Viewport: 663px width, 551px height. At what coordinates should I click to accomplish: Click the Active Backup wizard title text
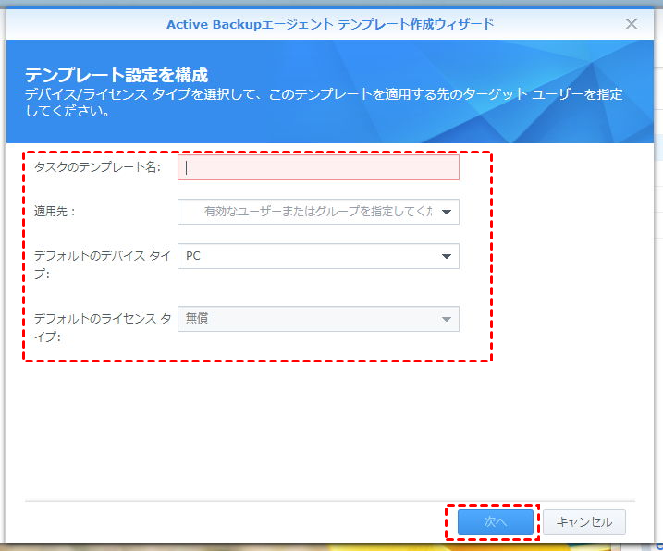[x=330, y=24]
